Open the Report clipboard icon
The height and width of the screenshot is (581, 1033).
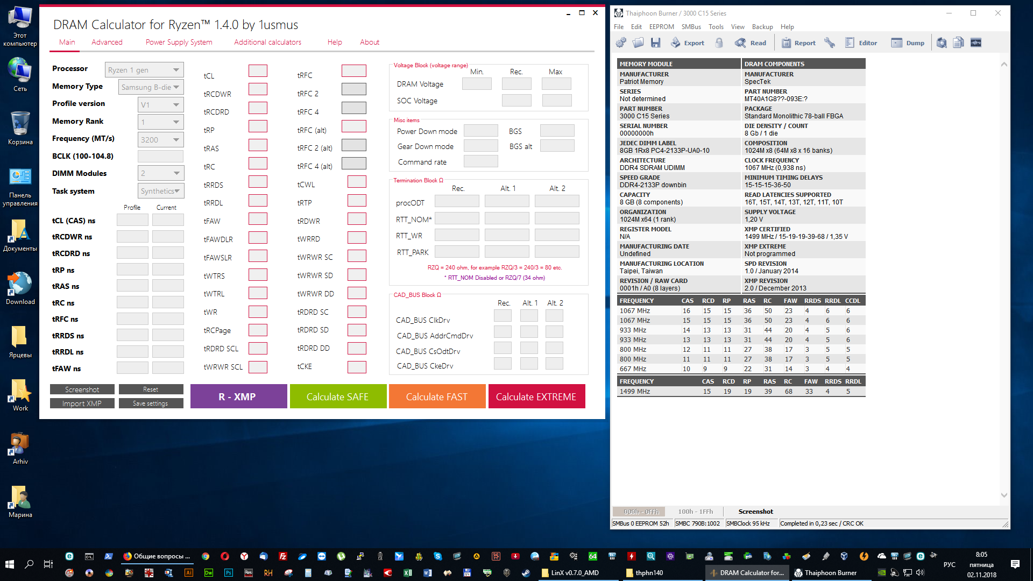(786, 43)
